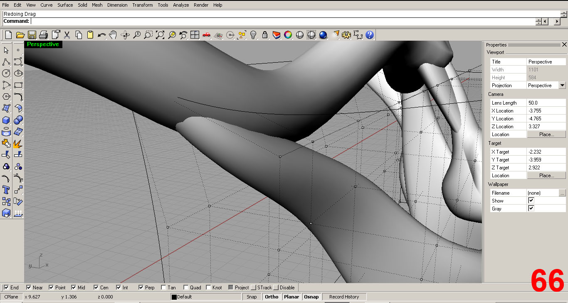The image size is (568, 303).
Task: Toggle Planar in the status bar
Action: point(291,297)
